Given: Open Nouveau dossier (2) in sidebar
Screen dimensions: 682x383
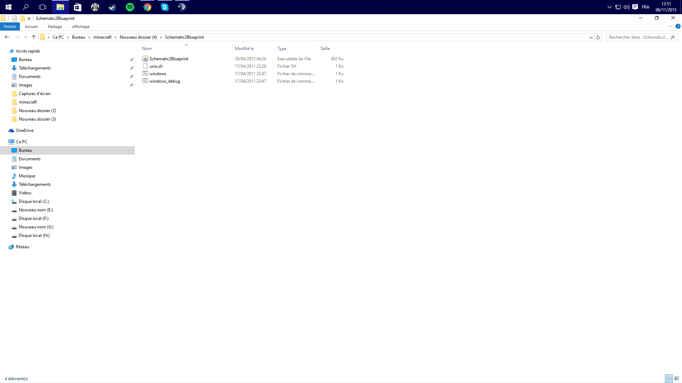Looking at the screenshot, I should (x=37, y=111).
